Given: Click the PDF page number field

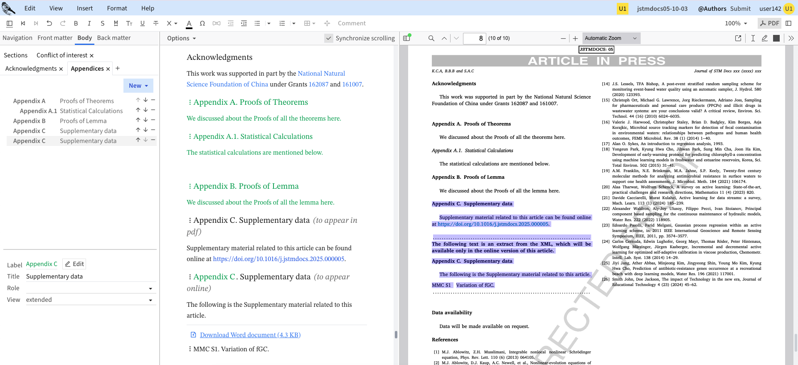Looking at the screenshot, I should tap(474, 38).
